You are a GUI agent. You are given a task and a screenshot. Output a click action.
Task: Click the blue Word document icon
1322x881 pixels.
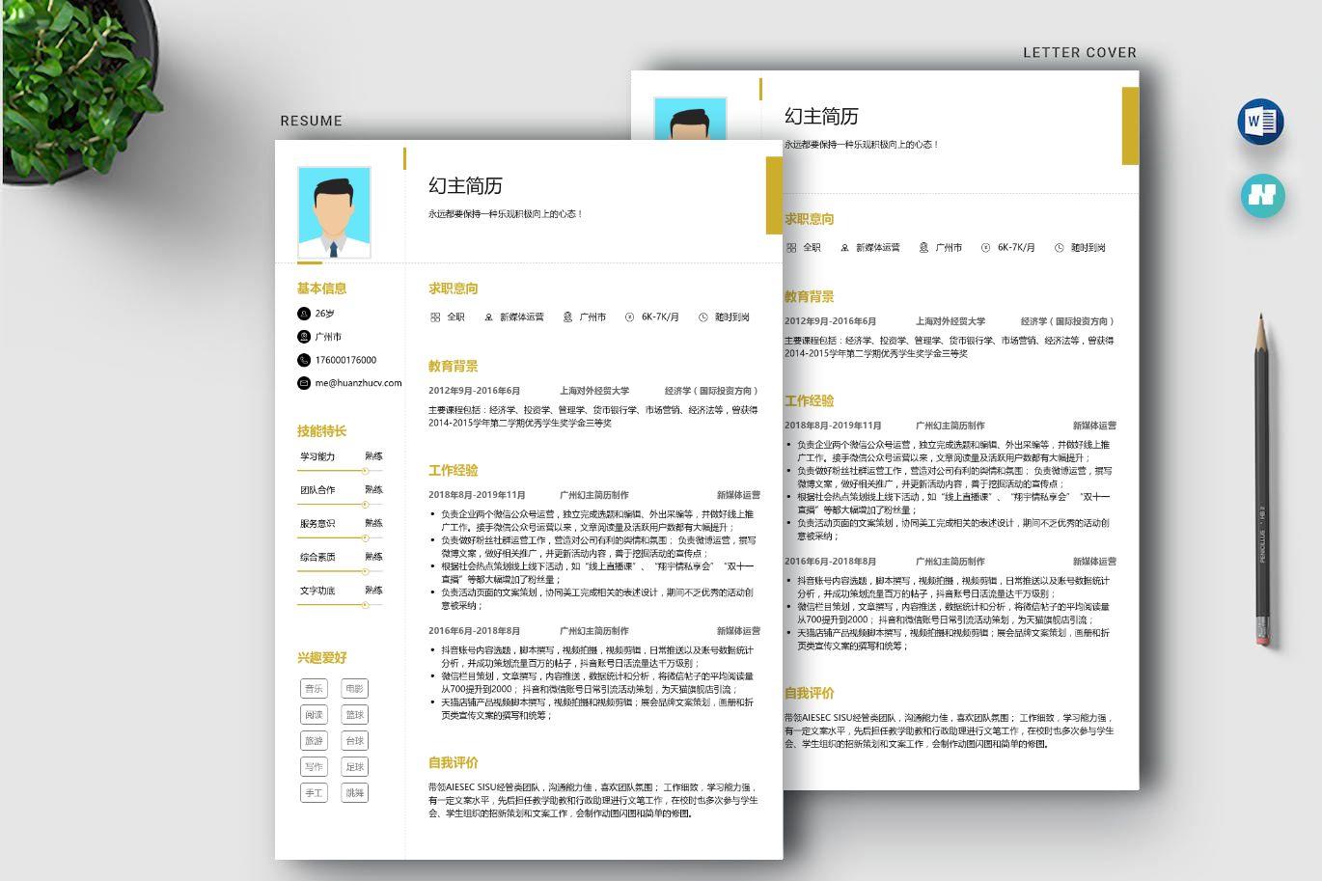pyautogui.click(x=1260, y=122)
